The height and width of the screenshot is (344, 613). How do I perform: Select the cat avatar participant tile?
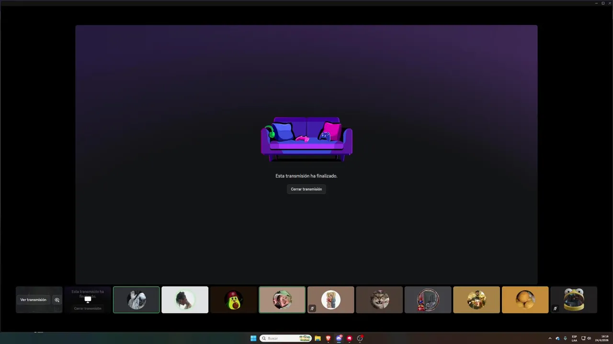[x=379, y=300]
